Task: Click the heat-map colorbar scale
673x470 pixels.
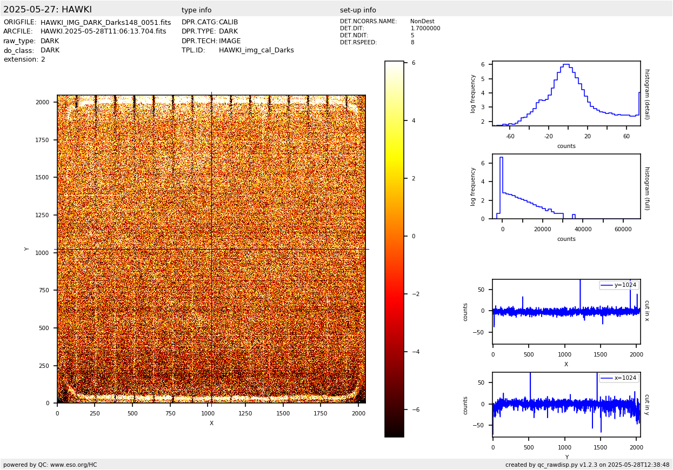Action: pos(394,249)
